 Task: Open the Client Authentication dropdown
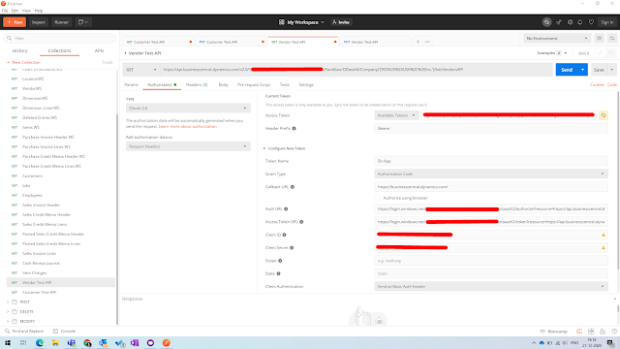[x=491, y=287]
